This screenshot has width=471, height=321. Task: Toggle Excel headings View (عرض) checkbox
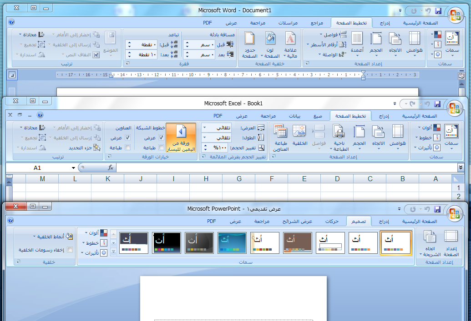[x=128, y=138]
